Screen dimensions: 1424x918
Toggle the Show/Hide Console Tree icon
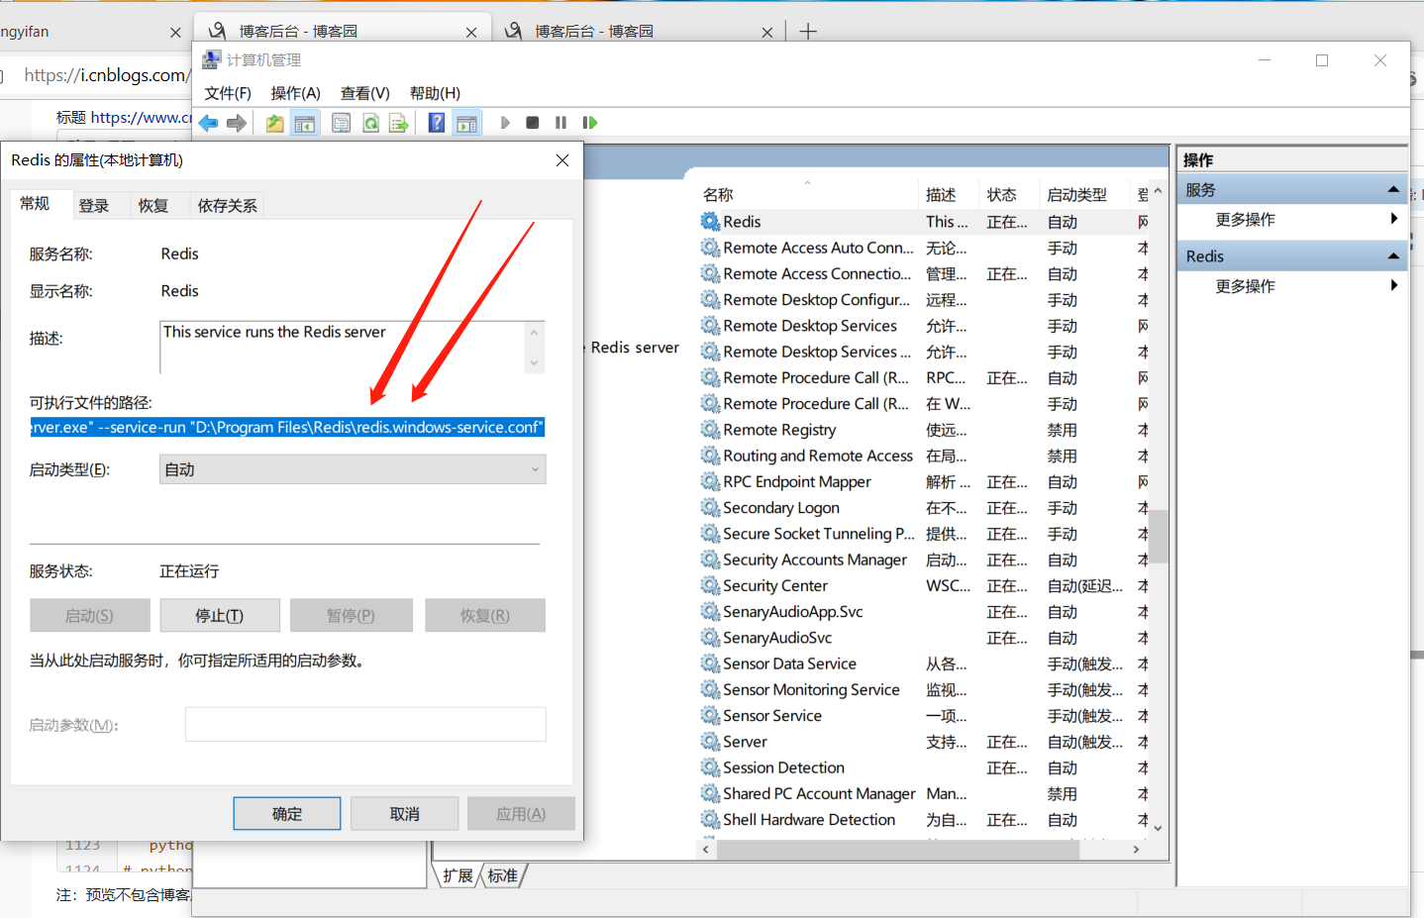(305, 123)
